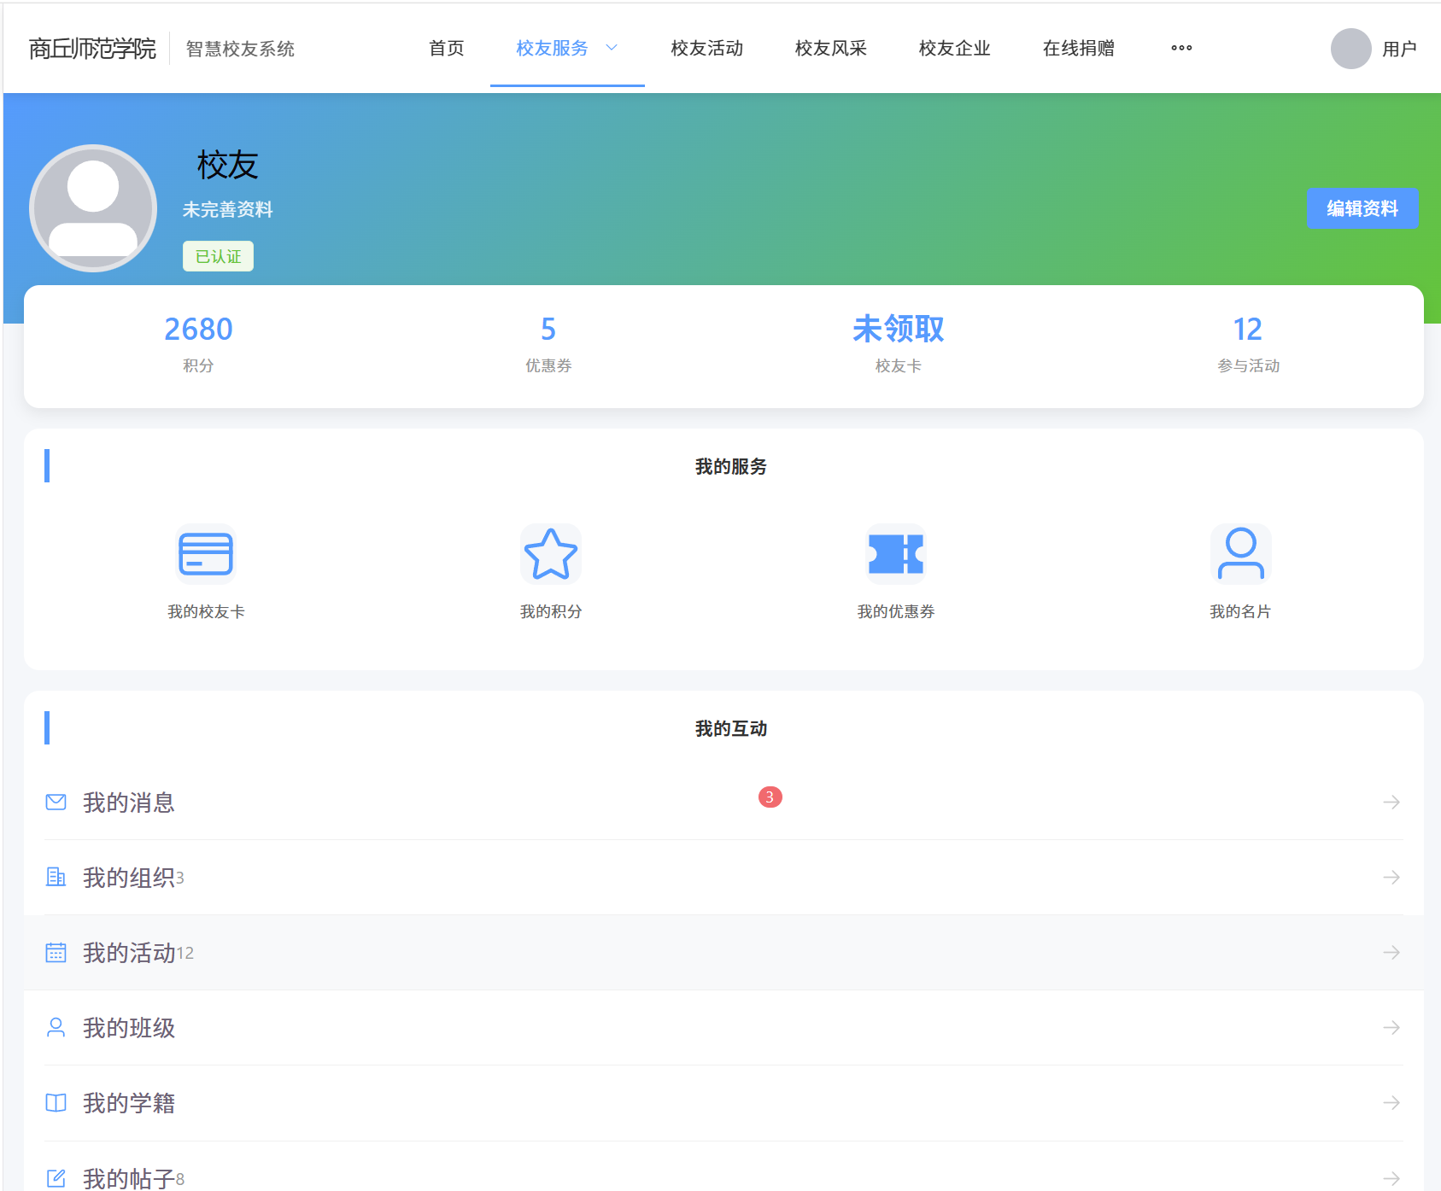The width and height of the screenshot is (1441, 1191).
Task: Open the 我的积分 star icon
Action: [x=551, y=554]
